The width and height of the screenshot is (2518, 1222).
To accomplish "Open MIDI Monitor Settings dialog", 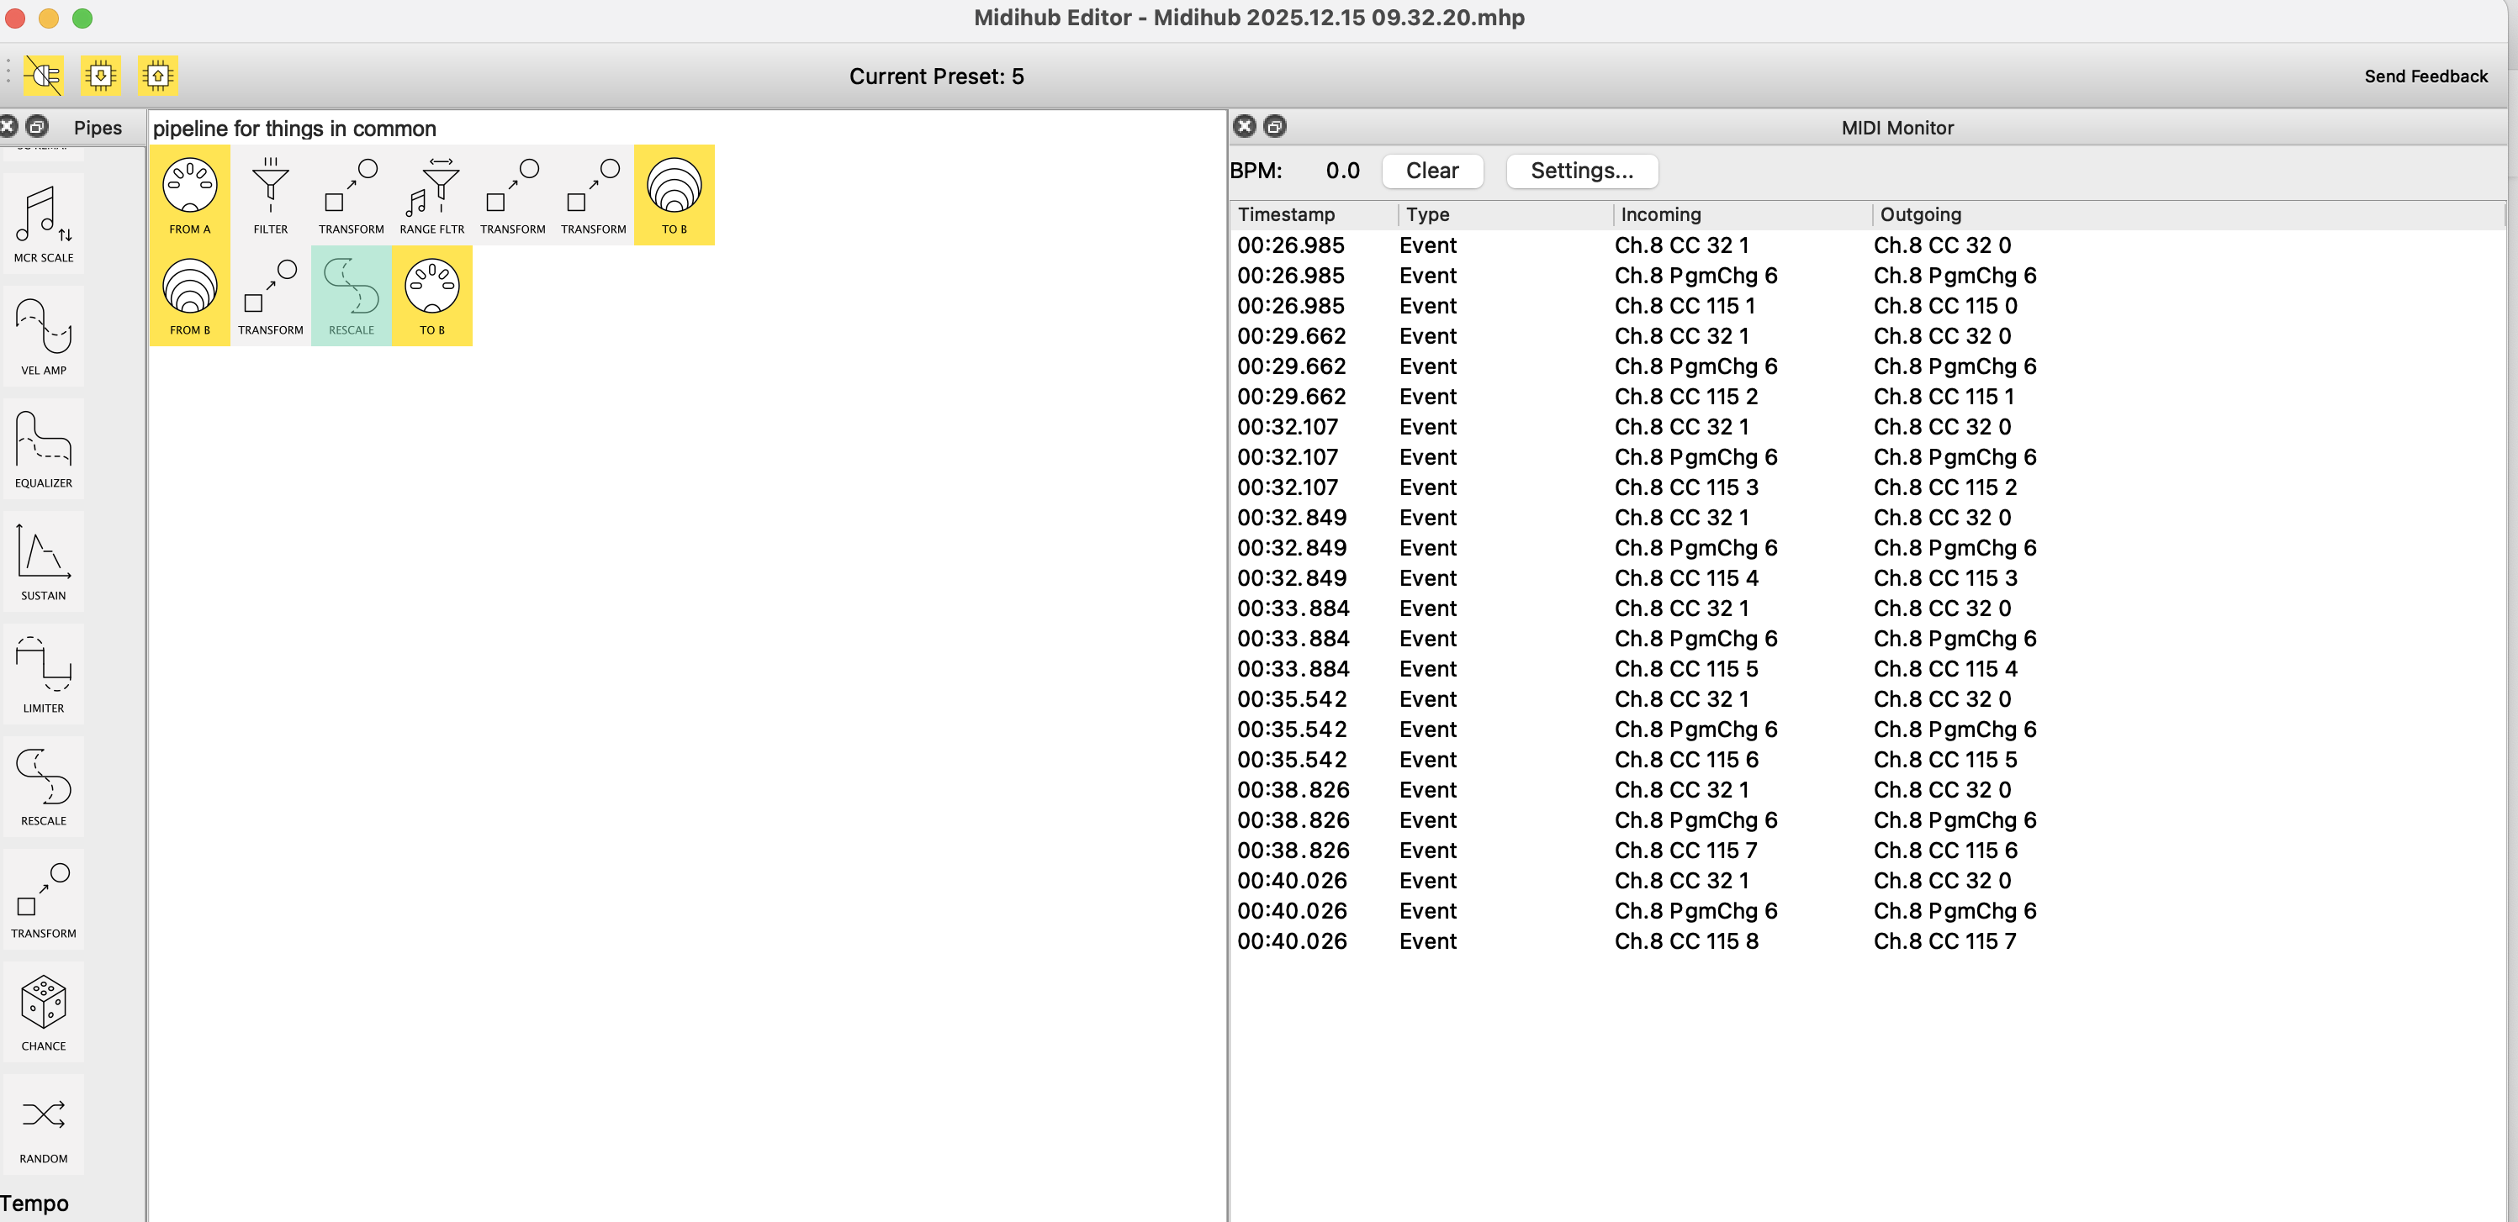I will tap(1580, 171).
